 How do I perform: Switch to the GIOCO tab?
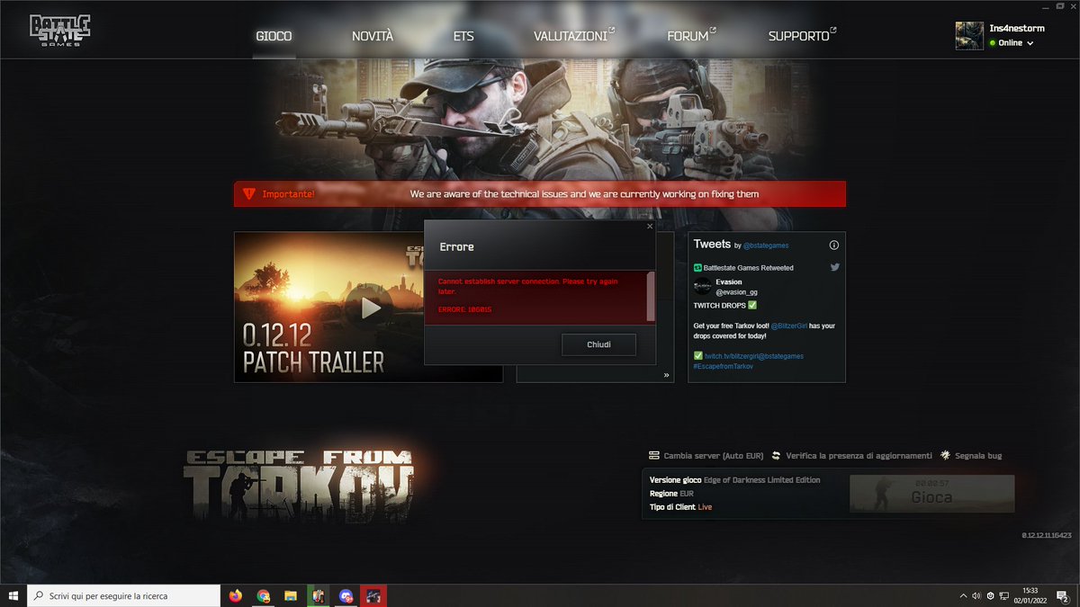pos(274,36)
